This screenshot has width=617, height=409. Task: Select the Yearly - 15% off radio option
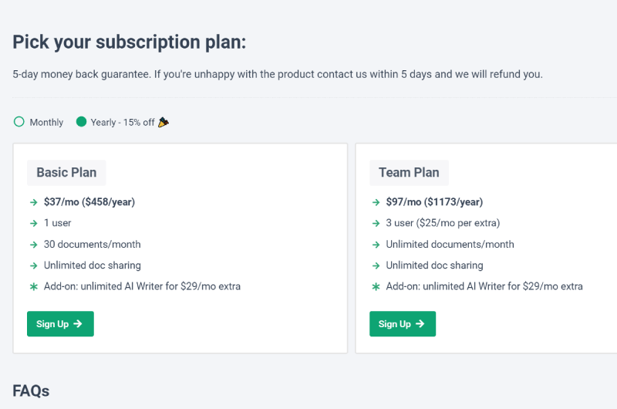pyautogui.click(x=81, y=122)
